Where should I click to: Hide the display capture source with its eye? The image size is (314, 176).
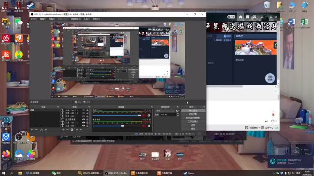84,119
